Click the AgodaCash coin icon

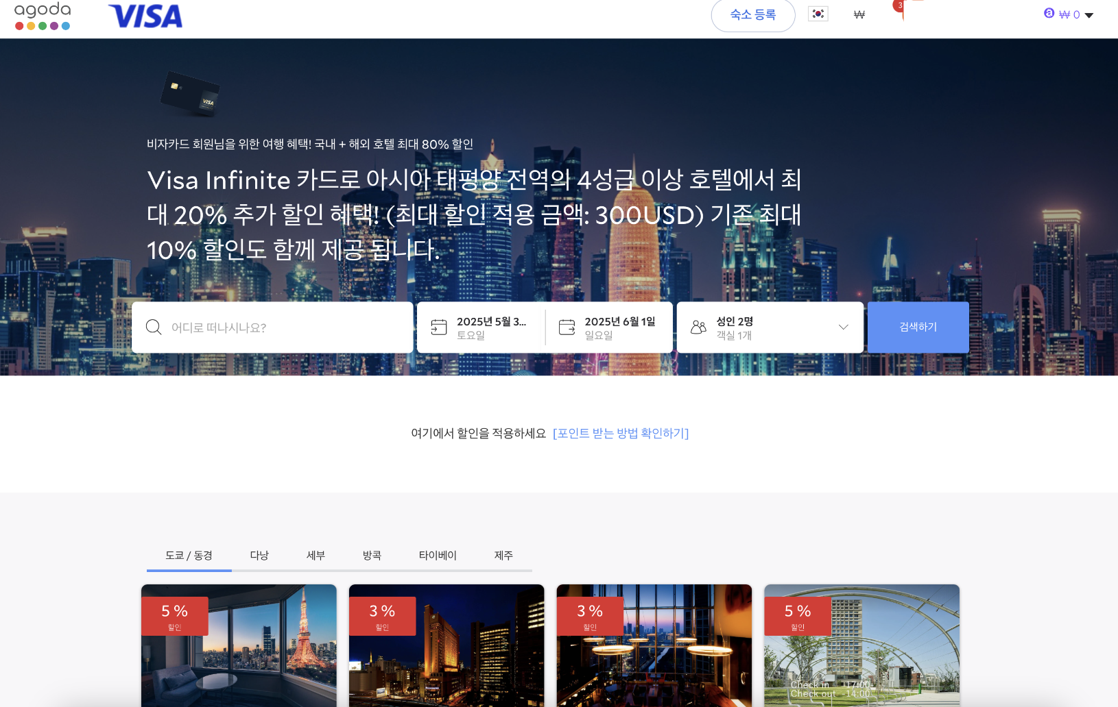coord(1049,13)
